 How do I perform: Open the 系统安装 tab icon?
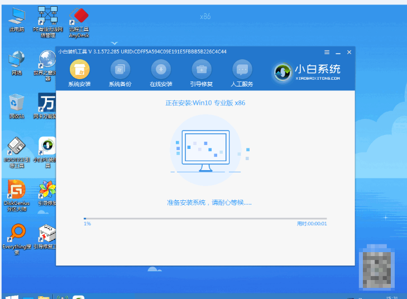79,69
